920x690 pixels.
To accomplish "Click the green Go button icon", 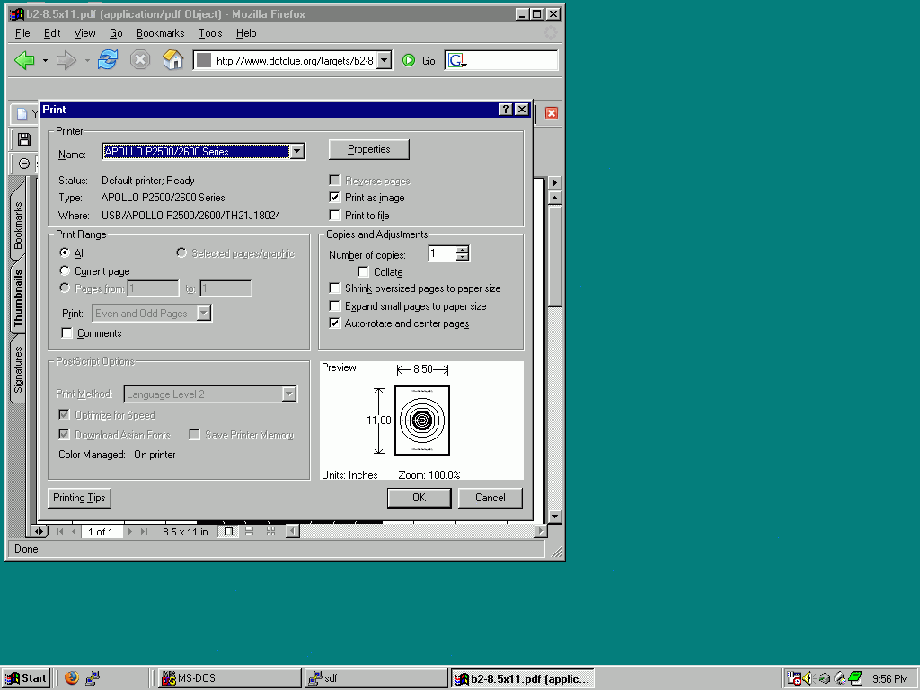I will click(409, 60).
